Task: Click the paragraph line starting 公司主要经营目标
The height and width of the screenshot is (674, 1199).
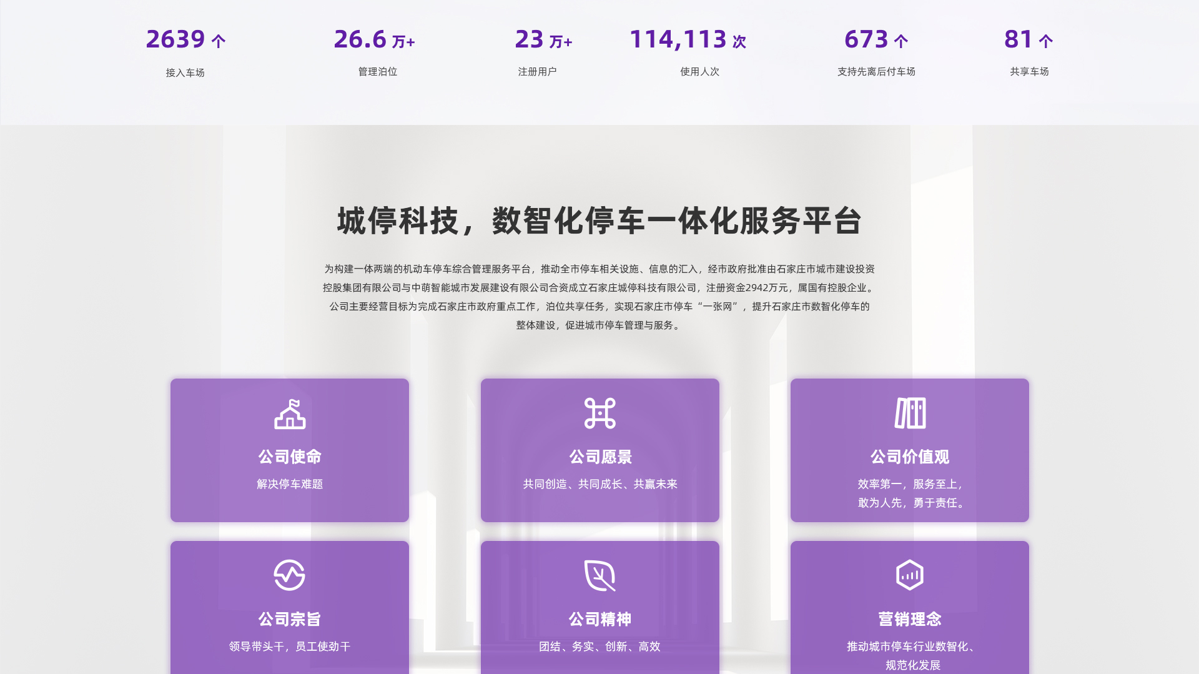Action: click(599, 307)
